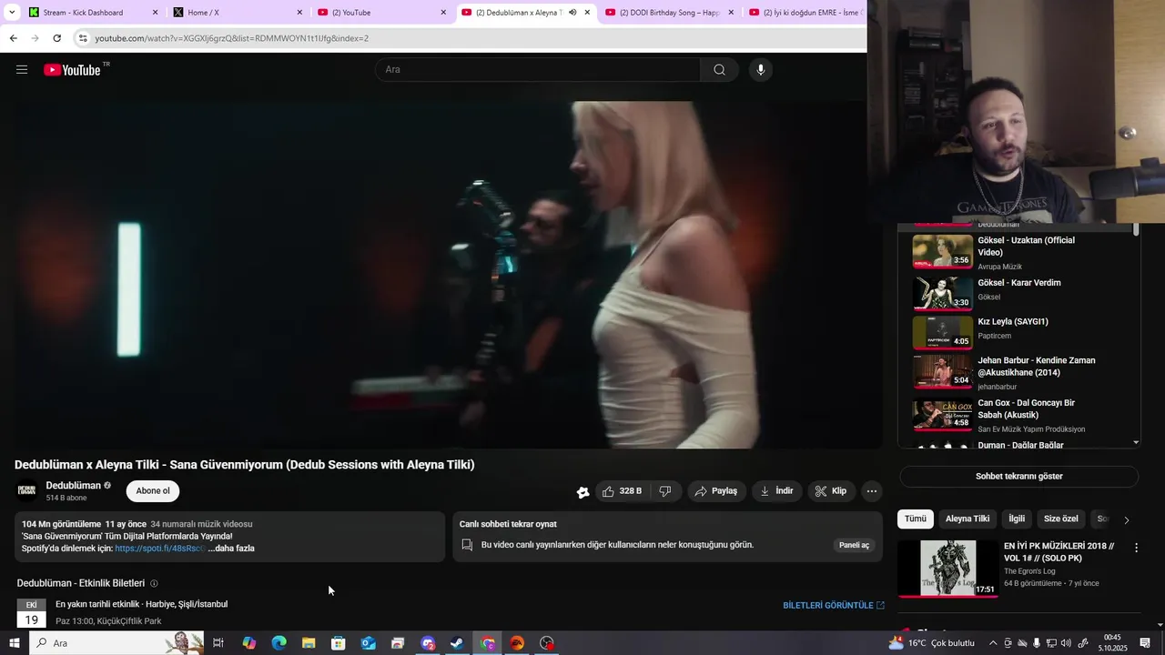This screenshot has width=1165, height=655.
Task: Click the browser address bar URL
Action: pos(232,38)
